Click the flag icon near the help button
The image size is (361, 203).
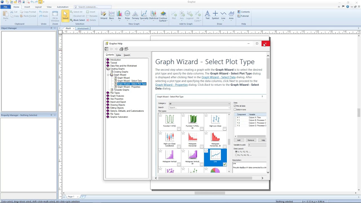(343, 7)
